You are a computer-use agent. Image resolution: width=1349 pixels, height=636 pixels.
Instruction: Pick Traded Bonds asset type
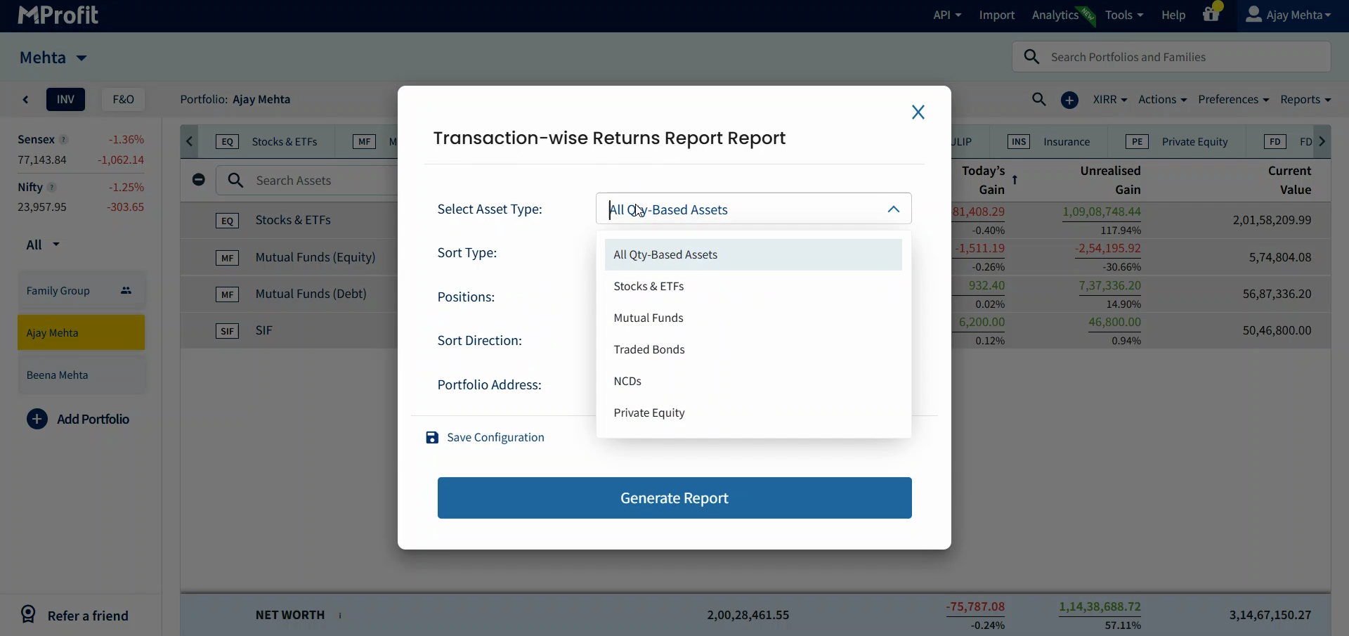649,350
